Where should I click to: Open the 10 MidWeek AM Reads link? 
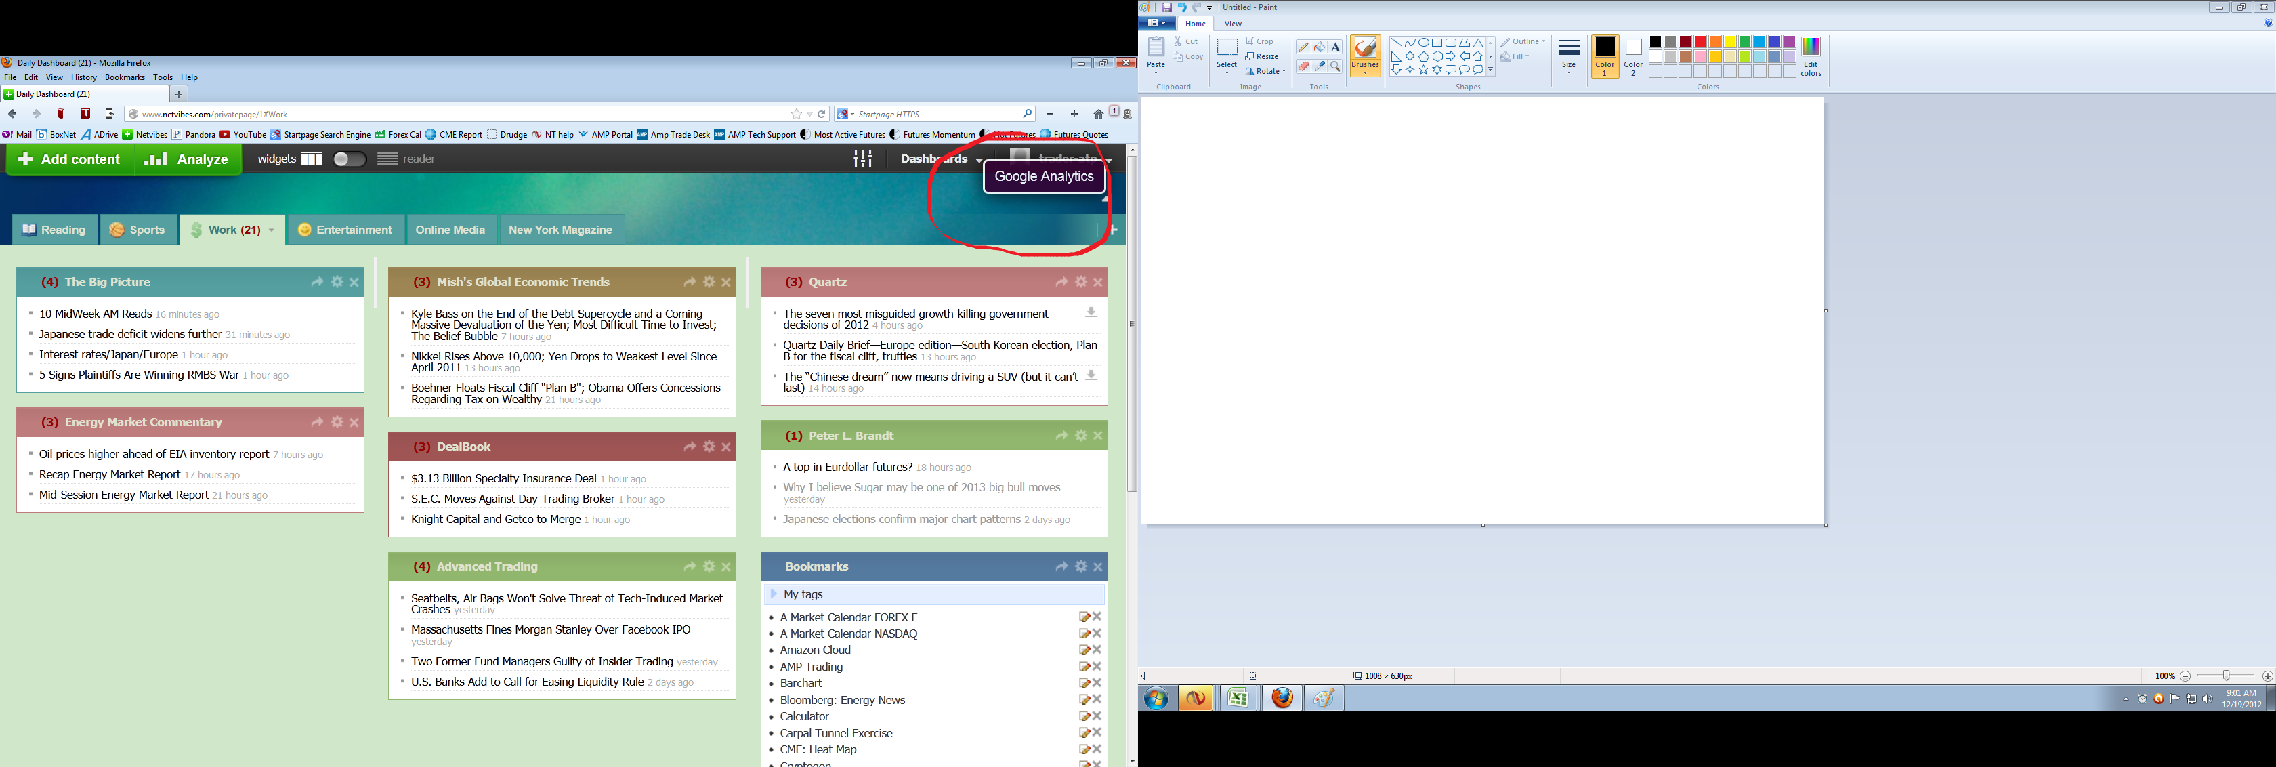coord(96,314)
